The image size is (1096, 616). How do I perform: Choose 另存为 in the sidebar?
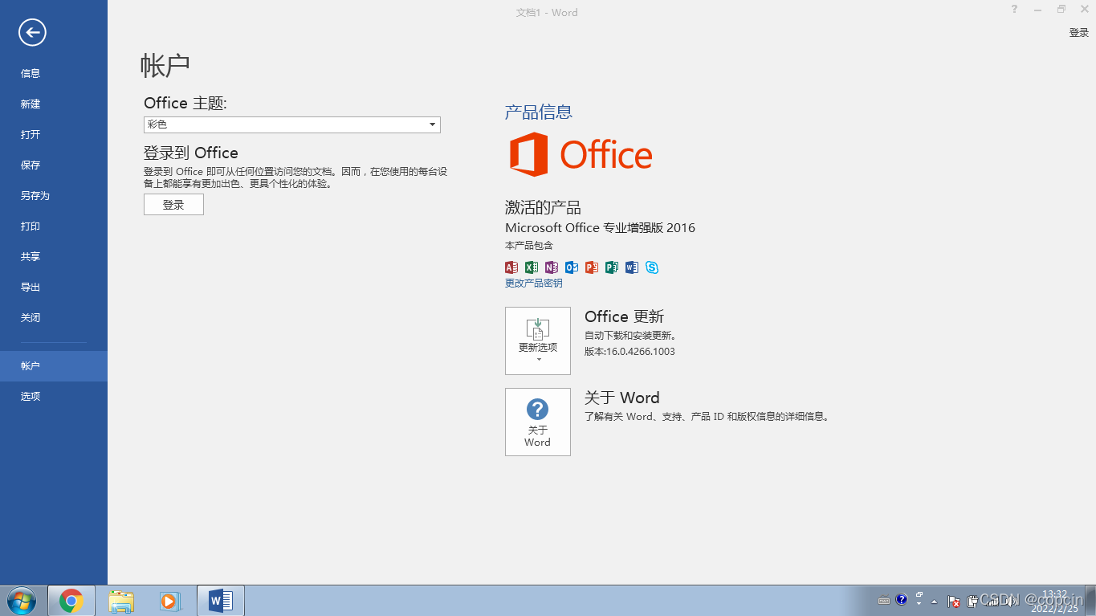coord(54,195)
